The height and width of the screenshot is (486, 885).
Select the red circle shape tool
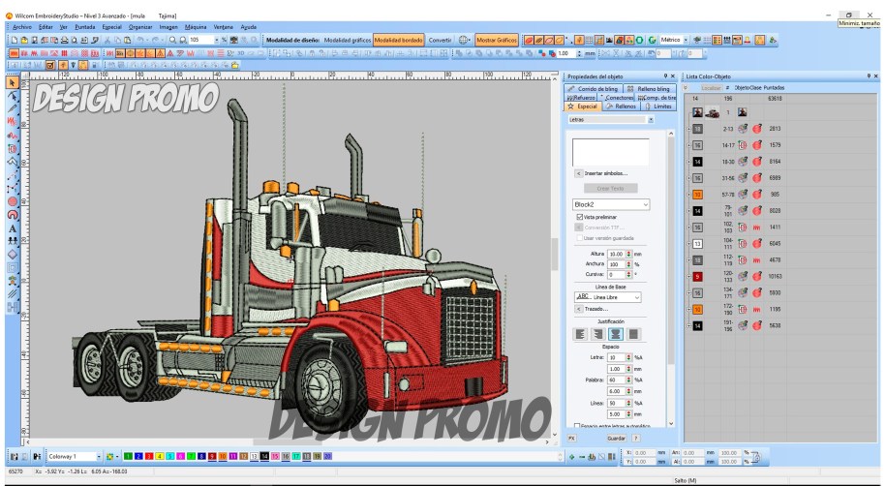(x=13, y=201)
